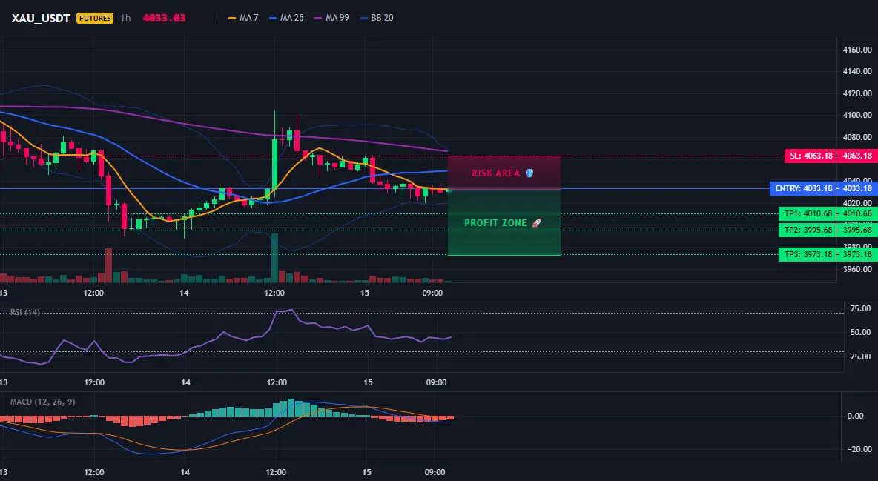This screenshot has width=878, height=481.
Task: Click 09:00 on the MACD time axis
Action: tap(435, 472)
